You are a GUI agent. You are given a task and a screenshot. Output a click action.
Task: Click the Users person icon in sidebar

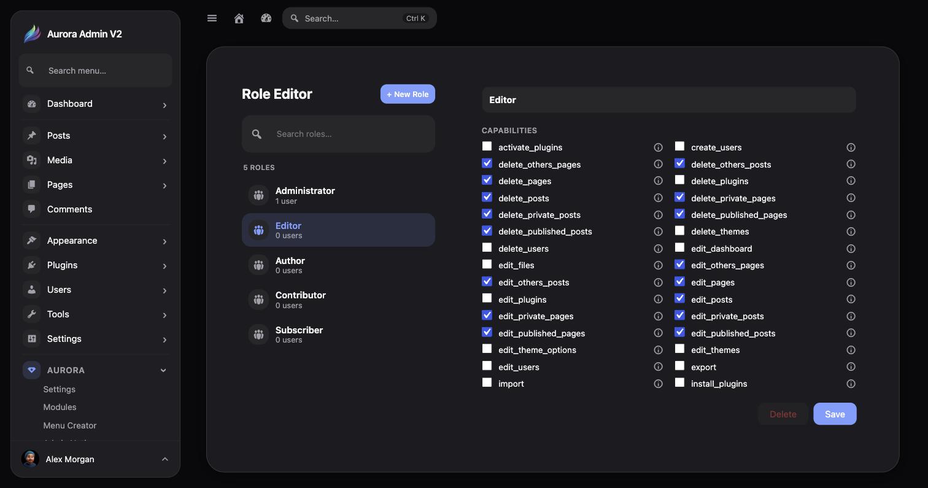tap(32, 290)
